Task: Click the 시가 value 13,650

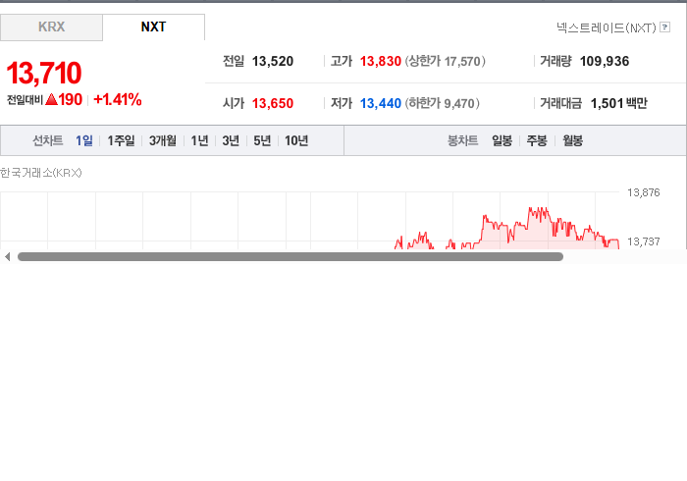Action: (x=273, y=103)
